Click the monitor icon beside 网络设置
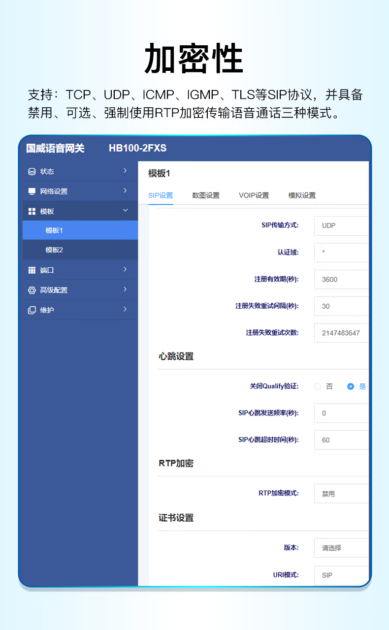Screen dimensions: 389x630 pyautogui.click(x=32, y=191)
